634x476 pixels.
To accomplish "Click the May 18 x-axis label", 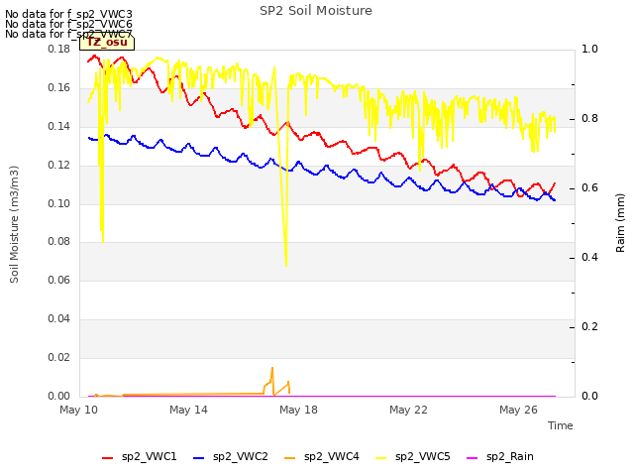I will tap(298, 410).
